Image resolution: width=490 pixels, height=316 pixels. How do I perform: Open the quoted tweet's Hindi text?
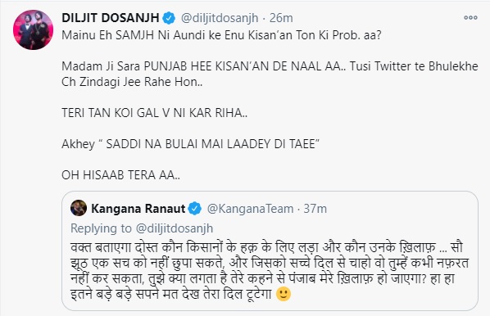point(270,270)
